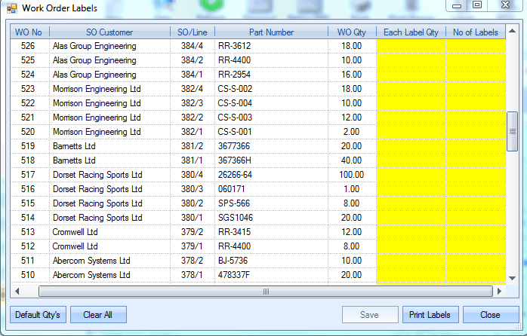The image size is (527, 336).
Task: Click the WO No column header
Action: [x=29, y=32]
